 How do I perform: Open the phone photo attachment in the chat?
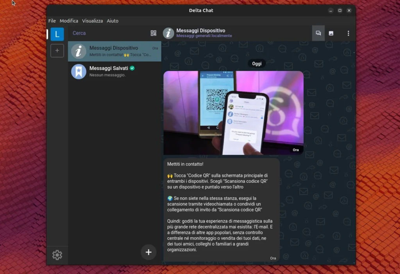[233, 112]
